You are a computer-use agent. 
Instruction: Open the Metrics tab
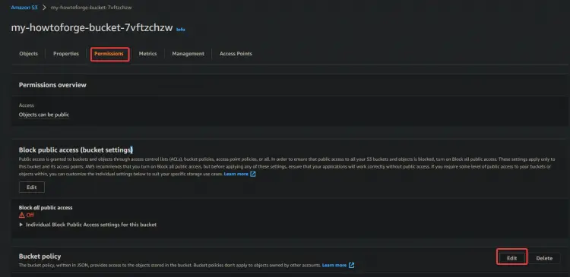tap(147, 54)
